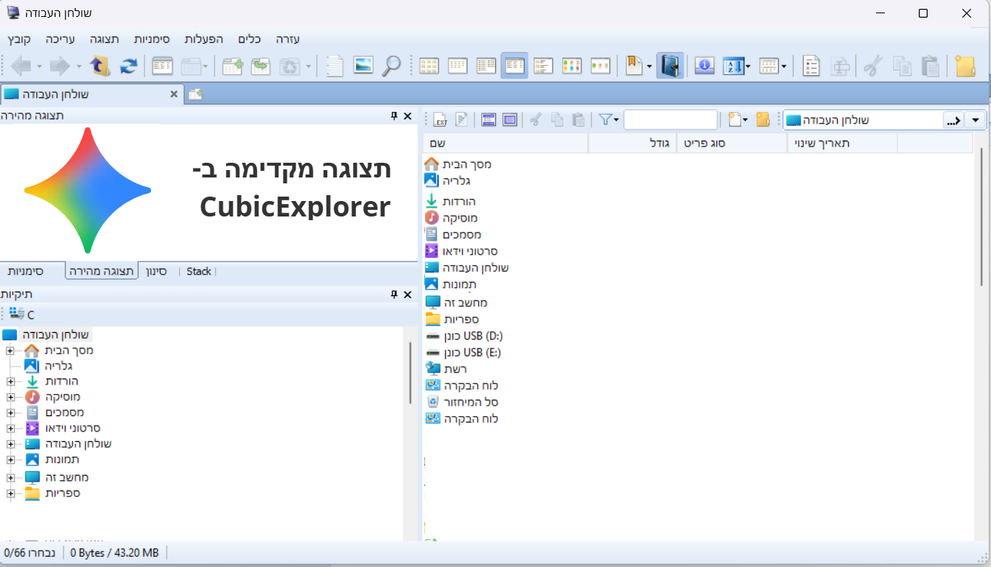
Task: Create new folder from main toolbar
Action: [964, 66]
